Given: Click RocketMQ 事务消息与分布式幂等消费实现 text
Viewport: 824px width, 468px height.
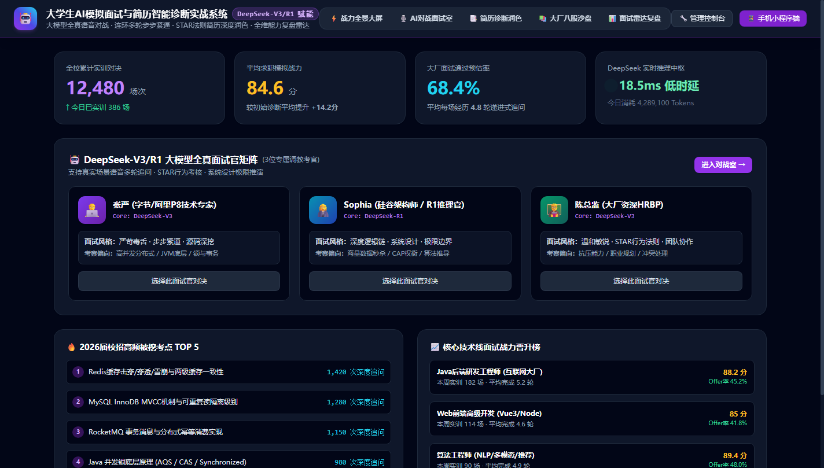Looking at the screenshot, I should click(x=156, y=432).
